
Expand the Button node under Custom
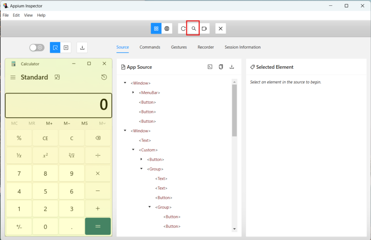pos(142,159)
